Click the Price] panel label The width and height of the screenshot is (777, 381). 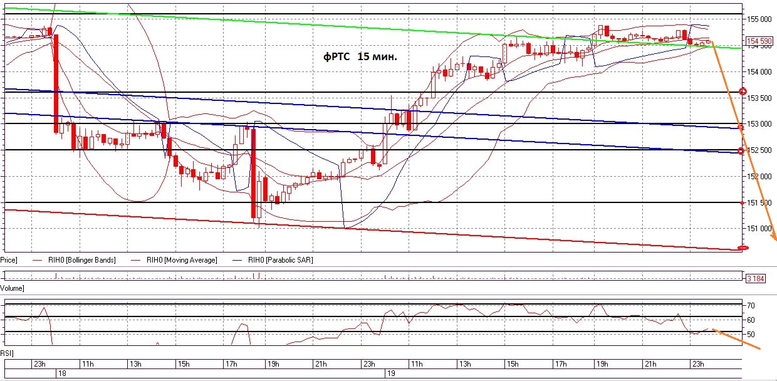point(8,259)
